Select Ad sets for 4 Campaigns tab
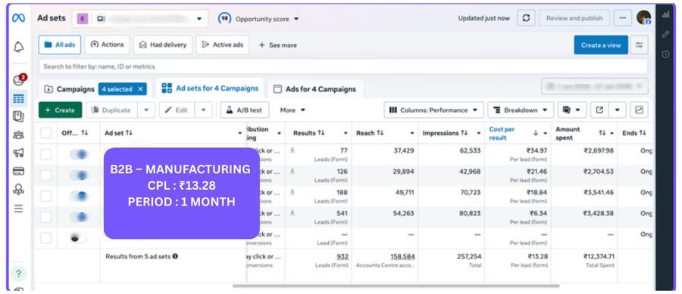This screenshot has height=294, width=682. click(x=210, y=88)
